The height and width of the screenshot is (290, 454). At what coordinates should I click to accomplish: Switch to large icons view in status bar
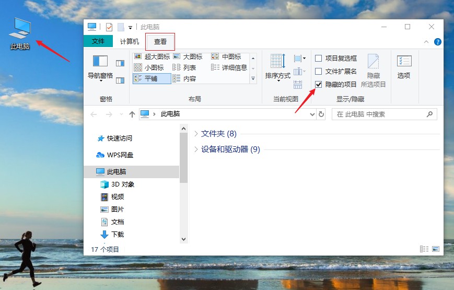(436, 249)
